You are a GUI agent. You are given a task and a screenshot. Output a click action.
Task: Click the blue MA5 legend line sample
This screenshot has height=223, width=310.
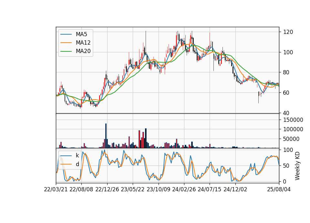pyautogui.click(x=66, y=34)
